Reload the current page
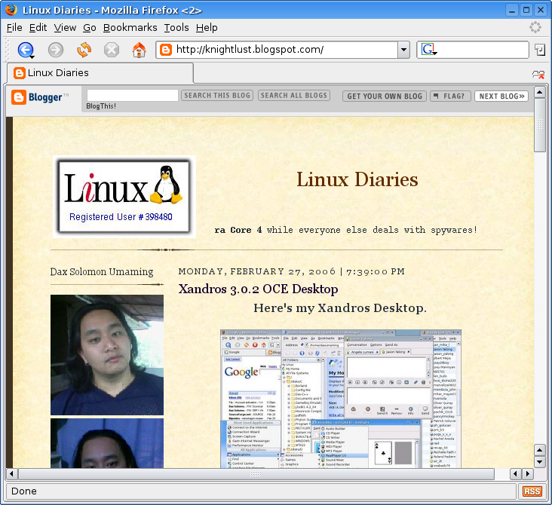The image size is (552, 505). [x=84, y=50]
